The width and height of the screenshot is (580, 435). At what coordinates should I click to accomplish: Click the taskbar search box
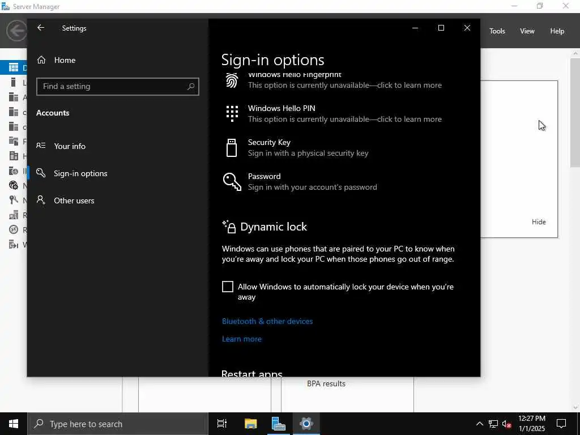pyautogui.click(x=118, y=424)
